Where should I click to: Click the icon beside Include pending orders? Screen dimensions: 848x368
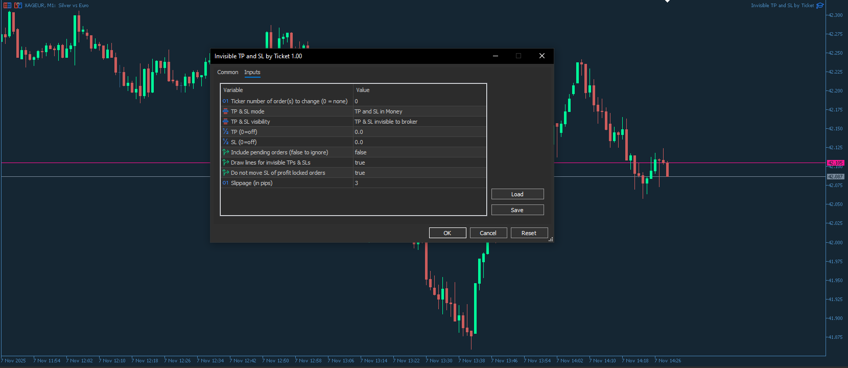tap(225, 152)
